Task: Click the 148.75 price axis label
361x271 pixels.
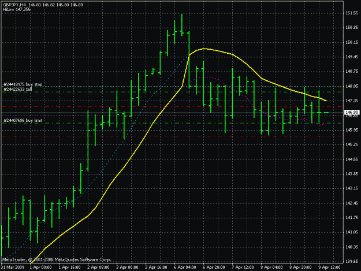Action: [352, 72]
